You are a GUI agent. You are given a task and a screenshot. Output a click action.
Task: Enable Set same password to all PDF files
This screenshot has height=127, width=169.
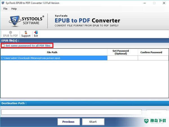3,46
